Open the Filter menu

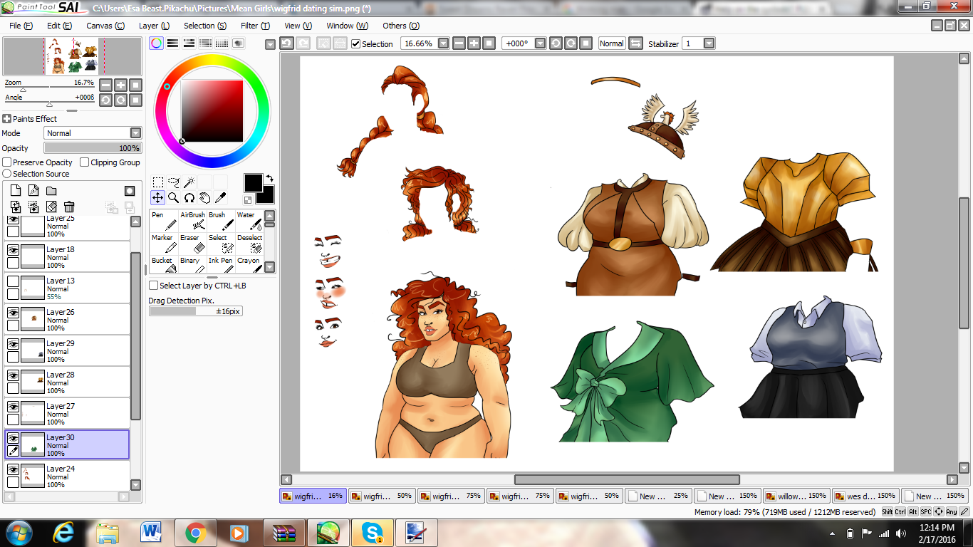[x=254, y=26]
